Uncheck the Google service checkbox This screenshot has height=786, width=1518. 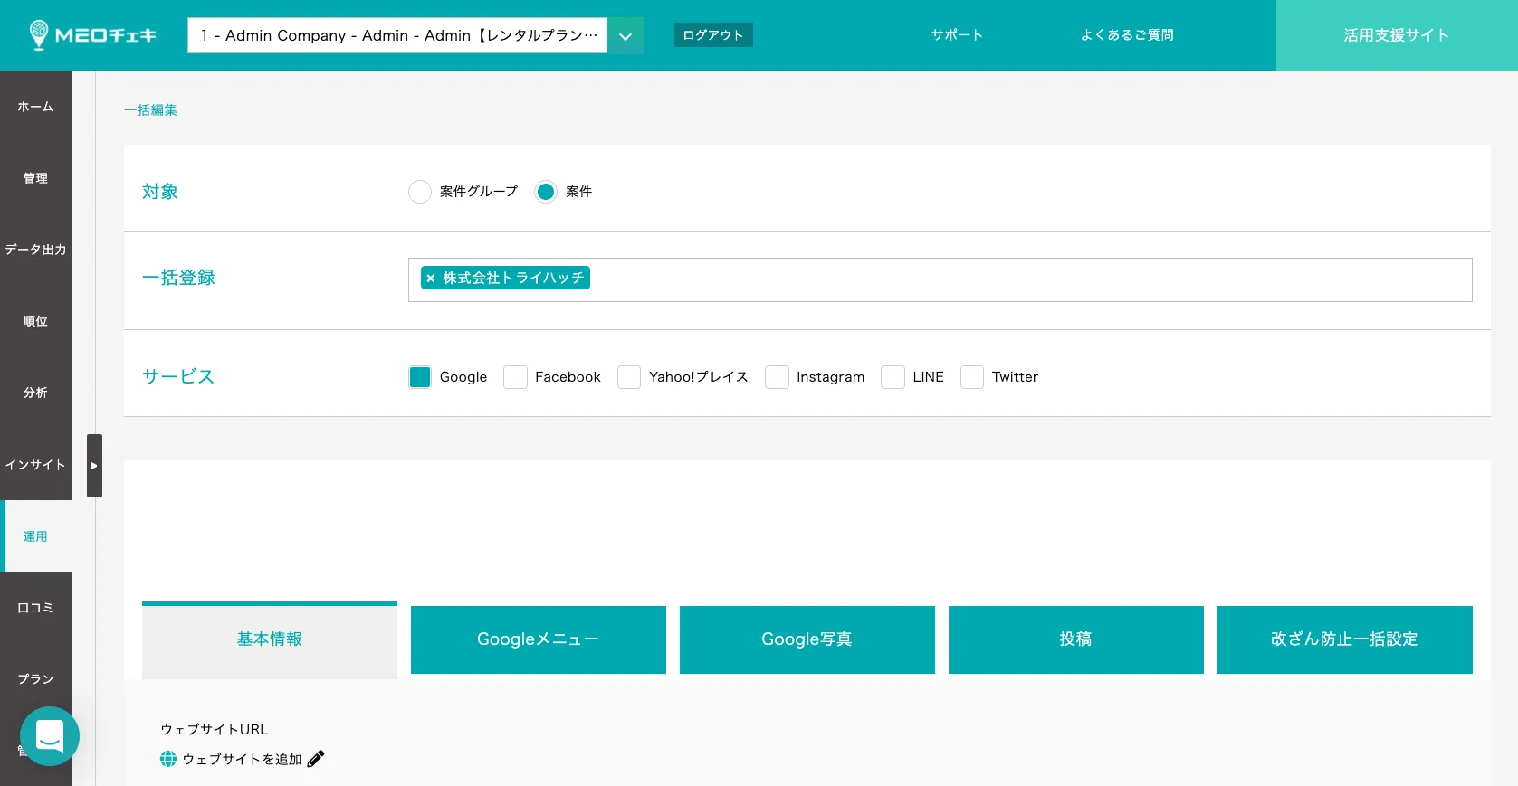[420, 377]
